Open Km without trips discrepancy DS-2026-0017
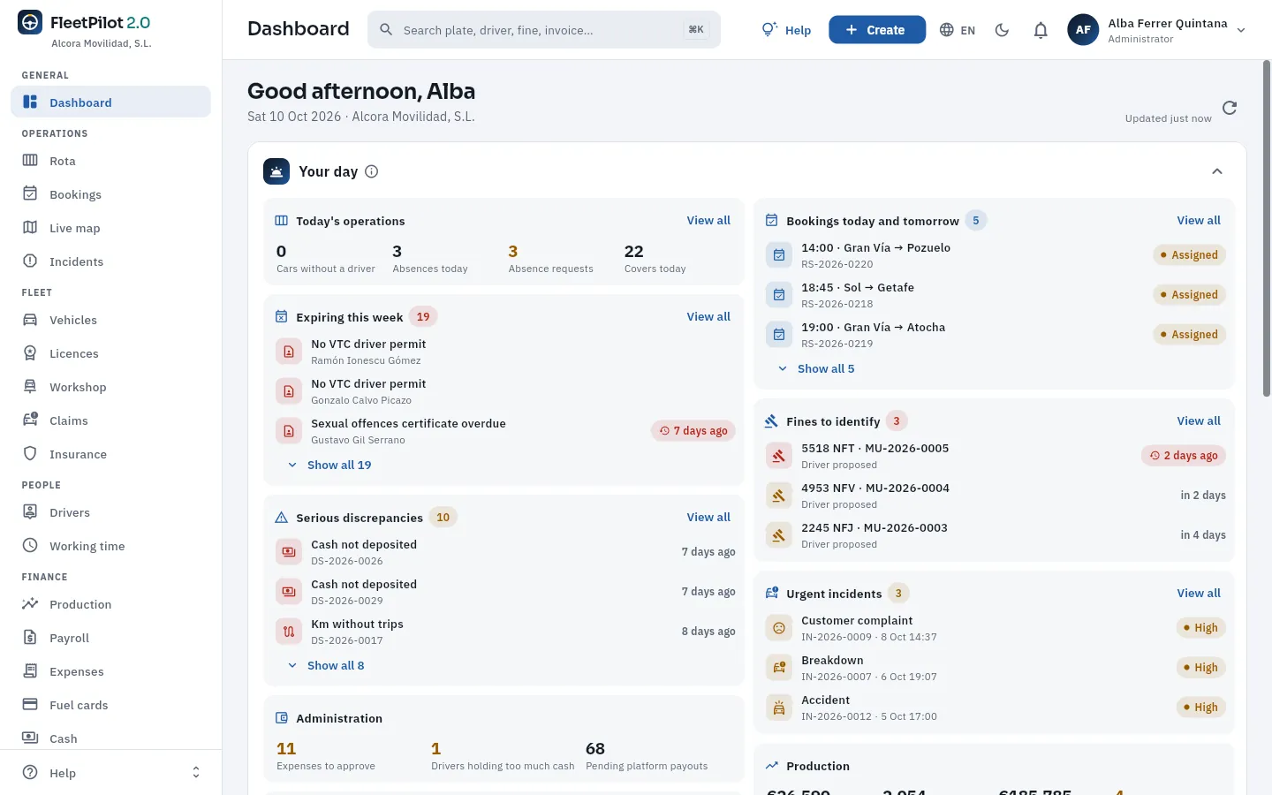This screenshot has width=1272, height=795. tap(504, 632)
